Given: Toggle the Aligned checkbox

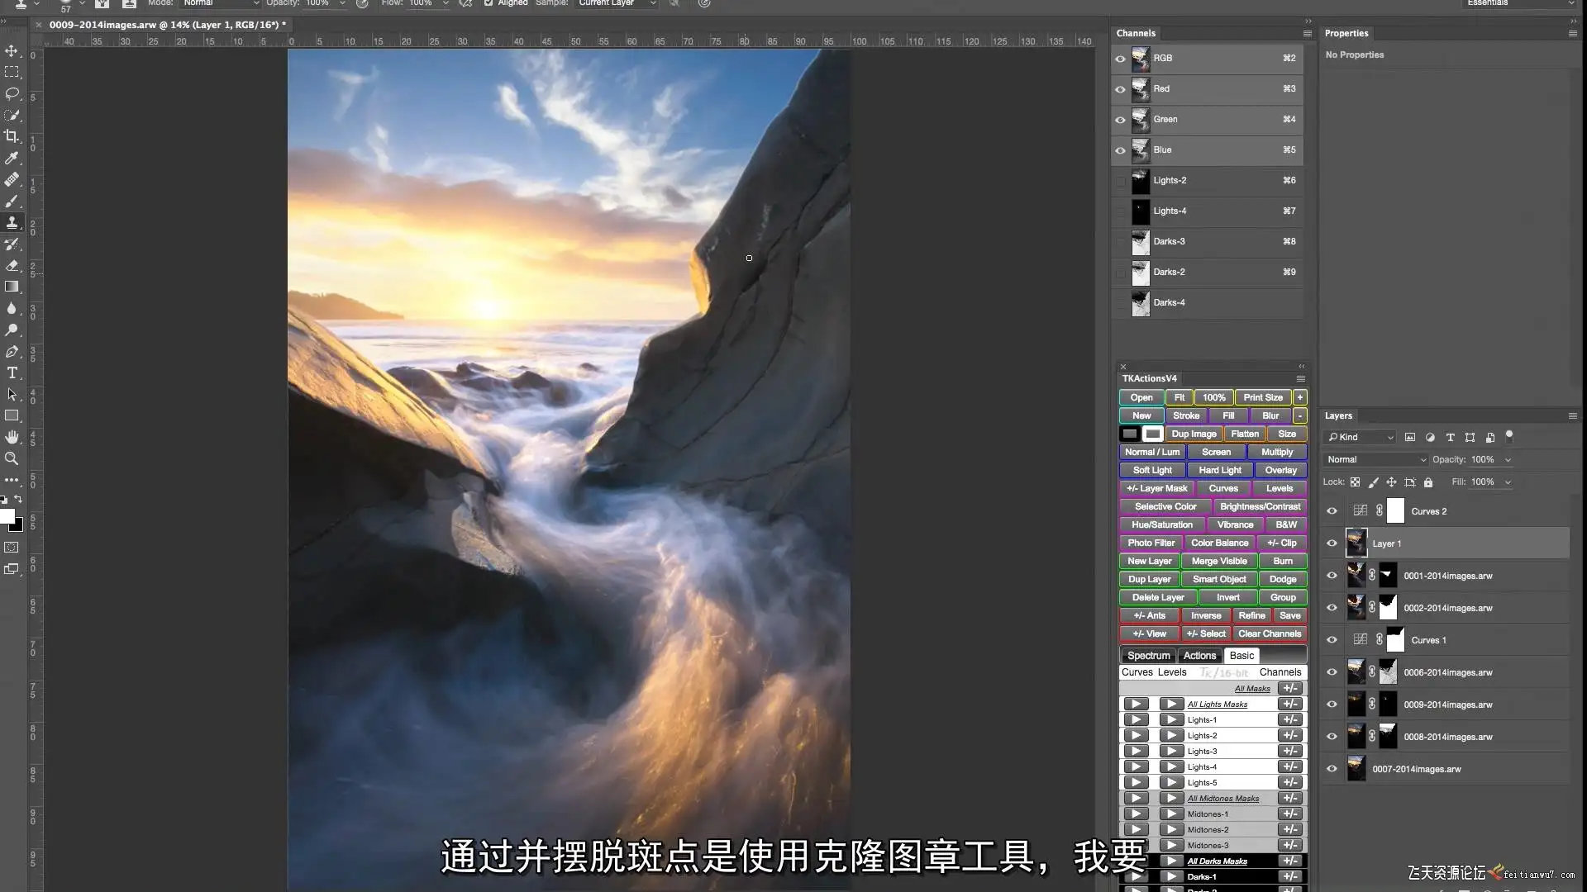Looking at the screenshot, I should point(488,3).
